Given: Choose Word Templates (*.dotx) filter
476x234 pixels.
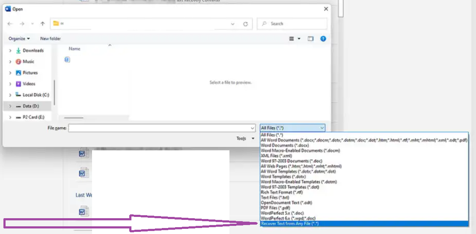Looking at the screenshot, I should tap(364, 176).
